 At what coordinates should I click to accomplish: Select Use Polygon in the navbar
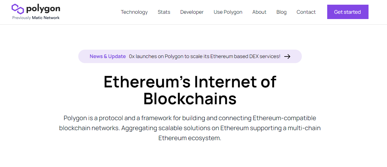click(x=228, y=12)
